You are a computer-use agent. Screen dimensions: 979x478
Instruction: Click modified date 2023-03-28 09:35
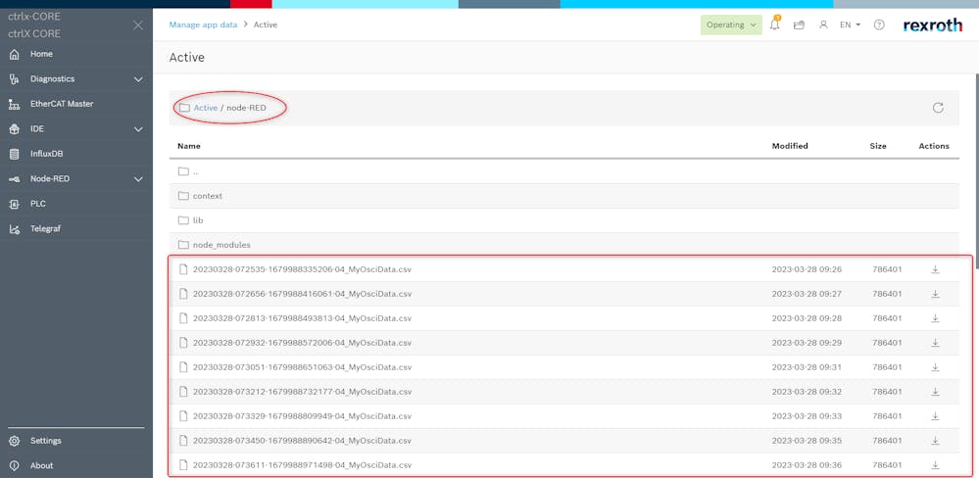point(807,441)
